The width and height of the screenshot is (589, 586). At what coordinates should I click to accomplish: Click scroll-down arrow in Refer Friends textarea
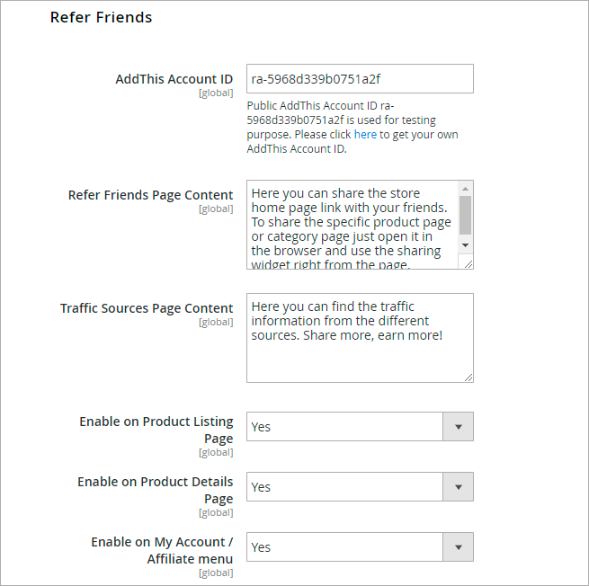(x=465, y=244)
